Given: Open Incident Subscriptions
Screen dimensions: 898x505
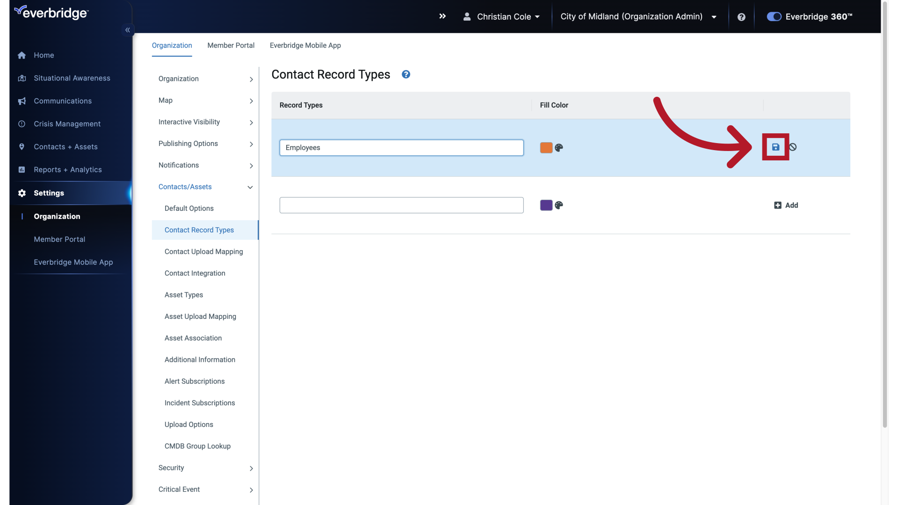Looking at the screenshot, I should tap(200, 403).
